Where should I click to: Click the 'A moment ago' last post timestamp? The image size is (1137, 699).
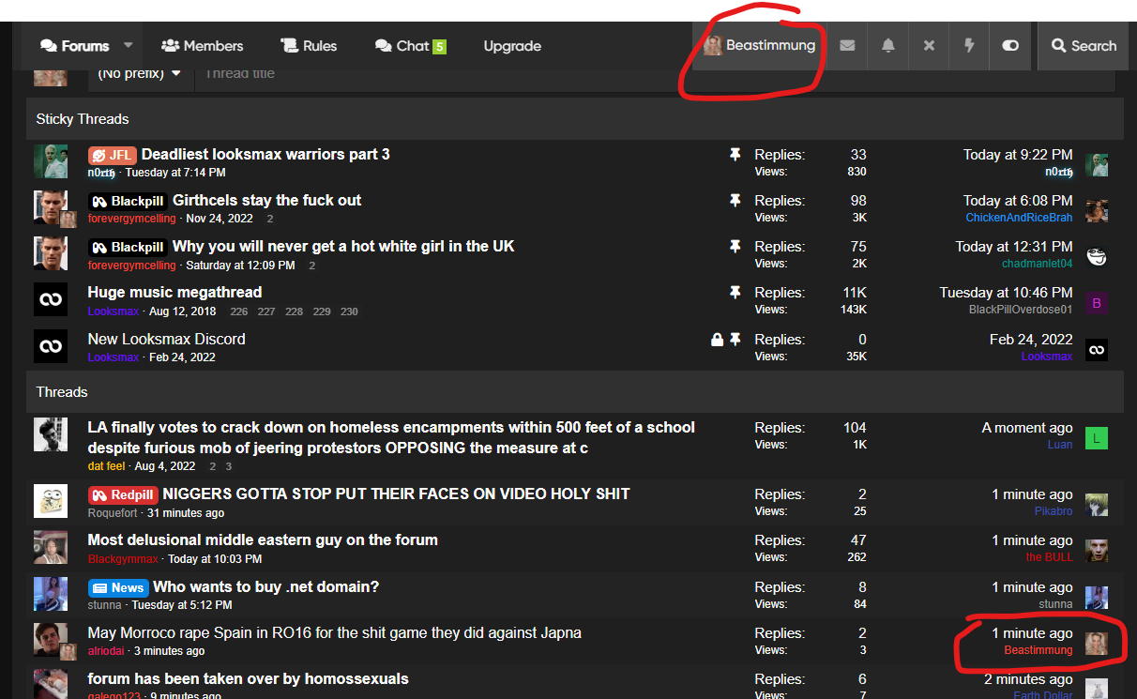click(1027, 428)
